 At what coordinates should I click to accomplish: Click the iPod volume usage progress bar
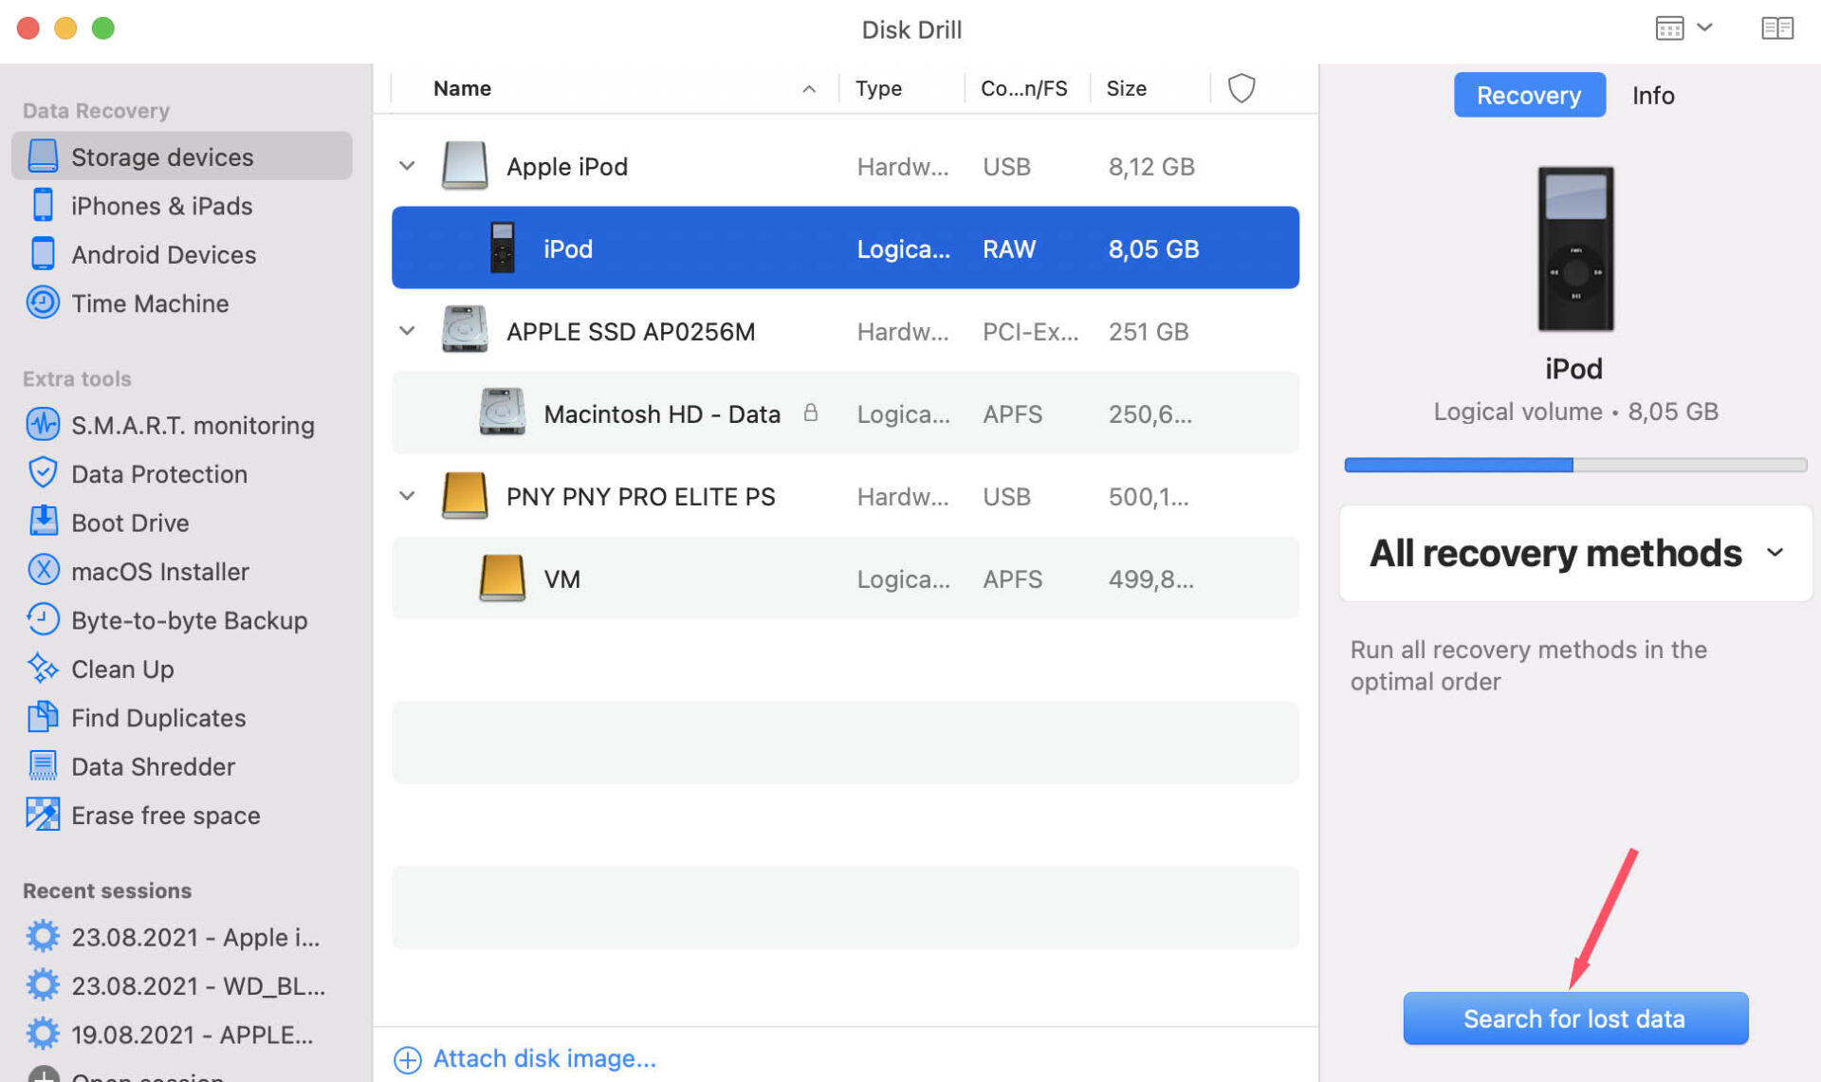1574,465
